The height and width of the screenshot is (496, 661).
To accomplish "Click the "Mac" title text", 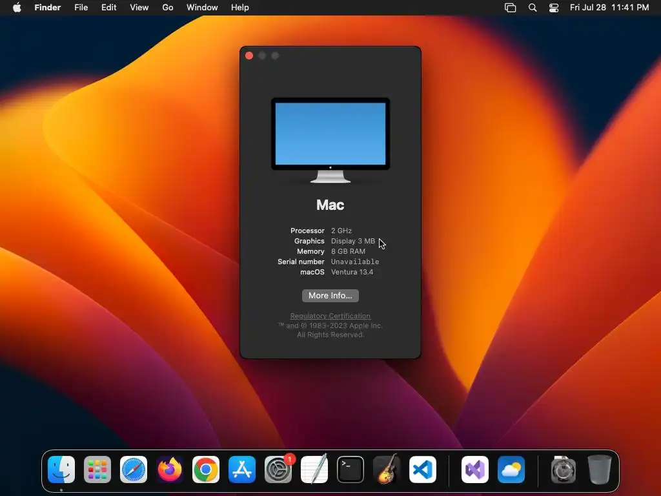I will pyautogui.click(x=330, y=205).
